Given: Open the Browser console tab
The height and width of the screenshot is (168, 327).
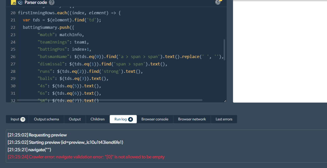Looking at the screenshot, I should click(155, 119).
